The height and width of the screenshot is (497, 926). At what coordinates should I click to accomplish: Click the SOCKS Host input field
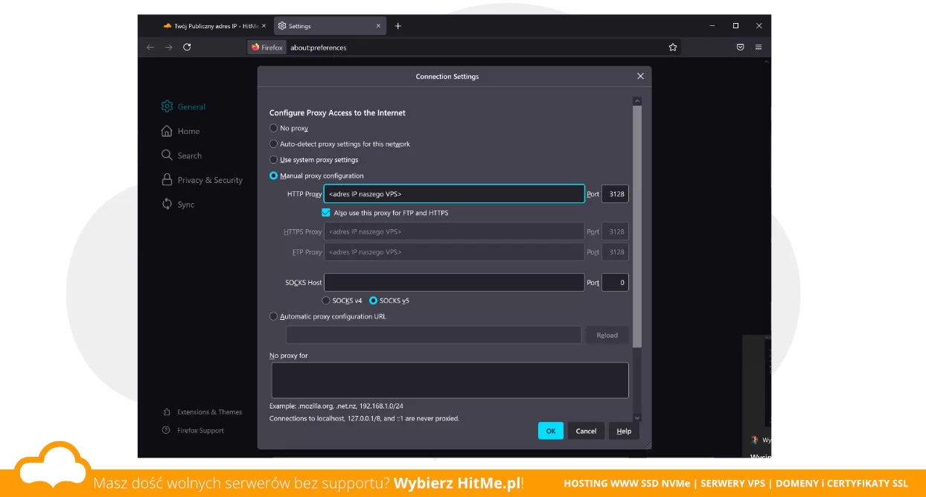click(454, 283)
